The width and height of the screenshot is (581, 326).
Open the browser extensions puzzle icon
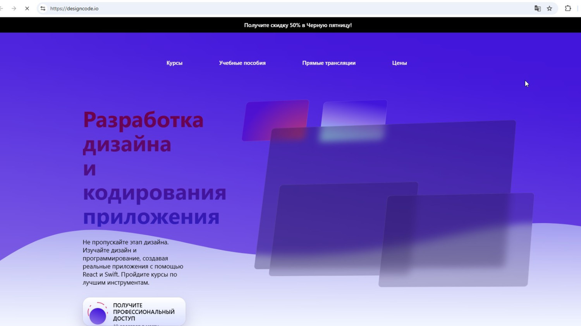point(568,9)
